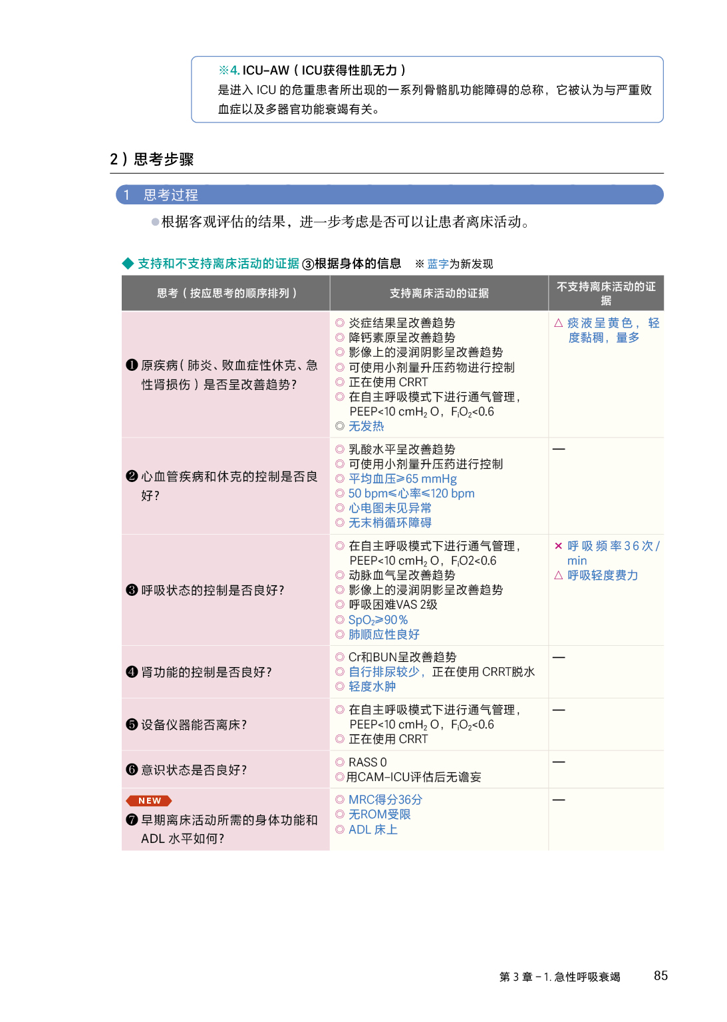
Task: Click the blue item 'SpO₂≥90%'
Action: coord(378,620)
